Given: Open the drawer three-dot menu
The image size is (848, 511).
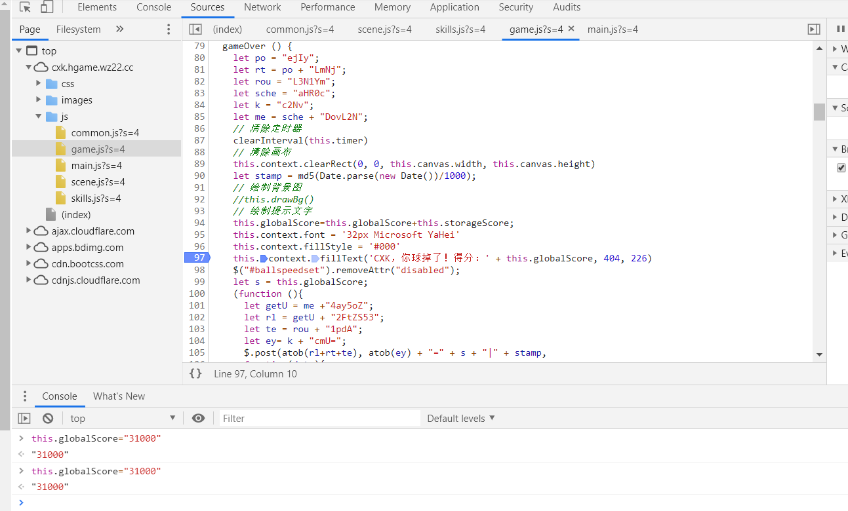Looking at the screenshot, I should (25, 396).
